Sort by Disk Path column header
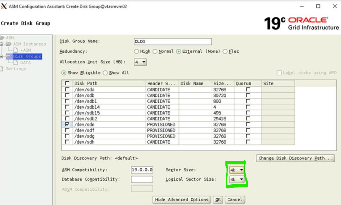The image size is (341, 205). pos(109,83)
